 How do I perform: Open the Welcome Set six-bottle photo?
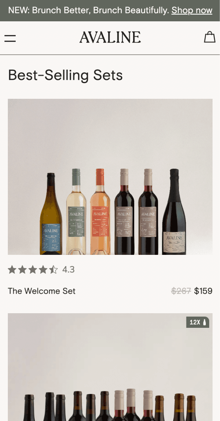click(x=110, y=177)
